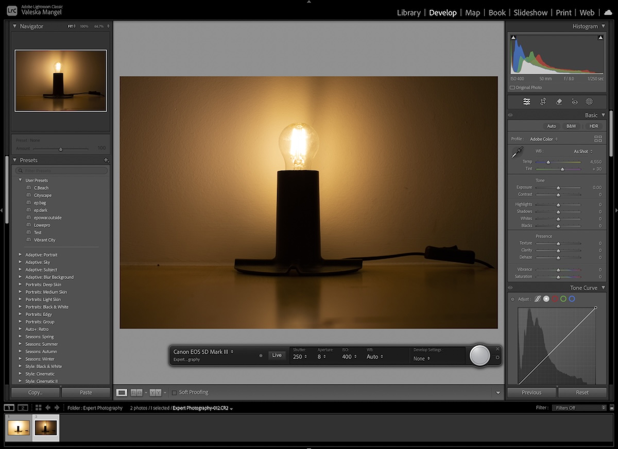Screen dimensions: 618x449
Task: Open the Edit sliders panel icon
Action: 526,102
